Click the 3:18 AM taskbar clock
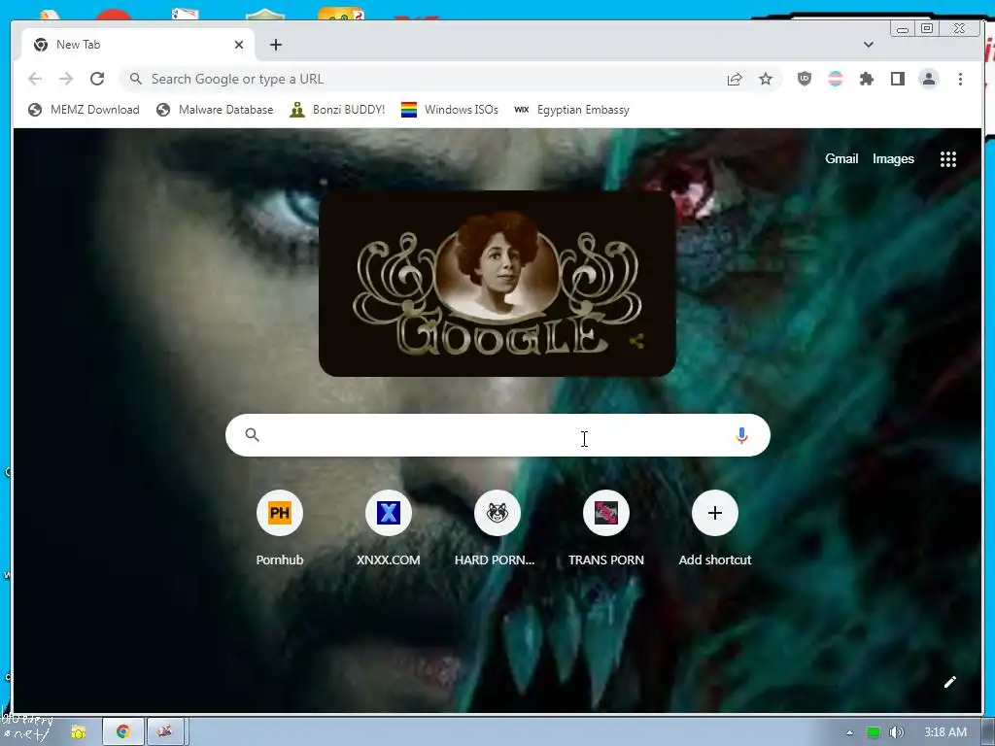The height and width of the screenshot is (746, 995). (x=944, y=732)
